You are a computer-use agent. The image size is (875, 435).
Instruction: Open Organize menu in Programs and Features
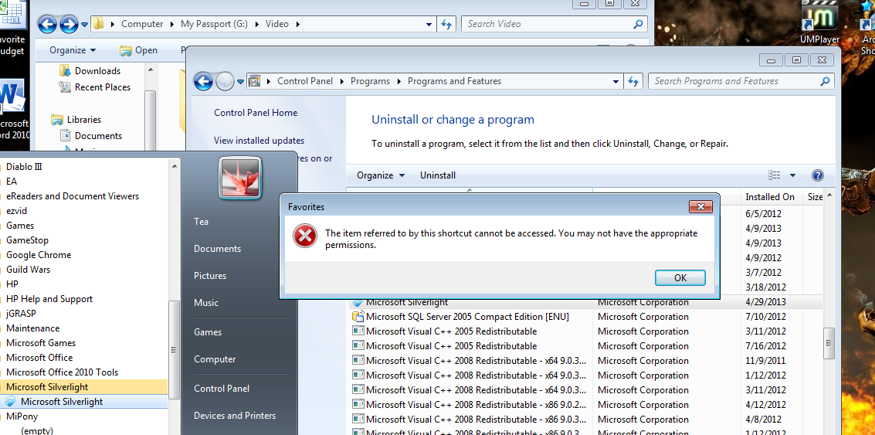click(381, 175)
